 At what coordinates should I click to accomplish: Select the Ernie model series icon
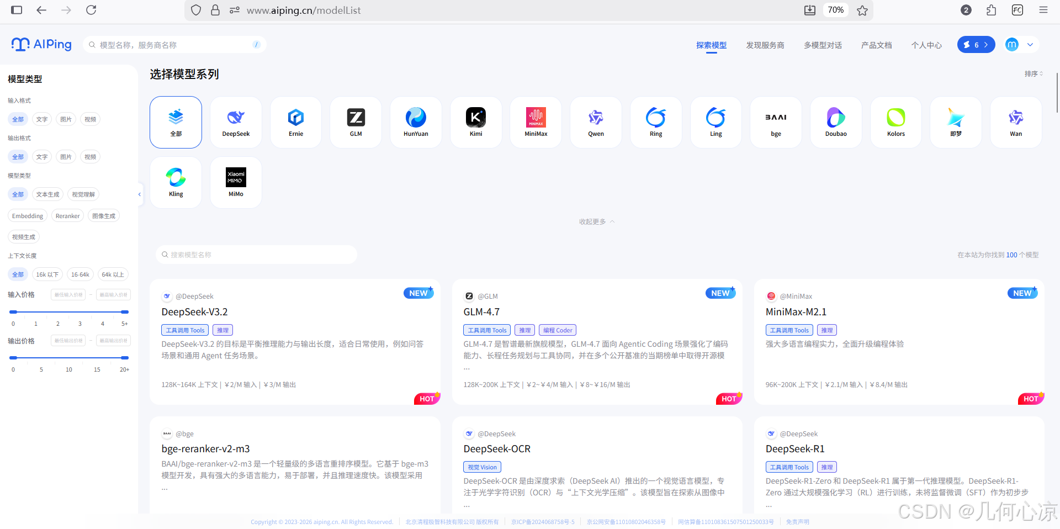pos(296,122)
